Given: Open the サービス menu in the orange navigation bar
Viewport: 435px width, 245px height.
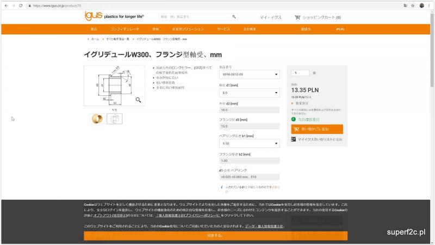Looking at the screenshot, I should [x=223, y=29].
